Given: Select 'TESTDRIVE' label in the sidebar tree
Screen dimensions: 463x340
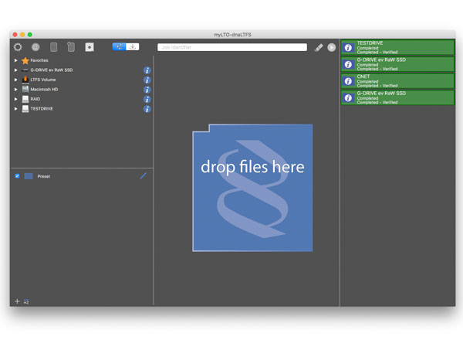Looking at the screenshot, I should (x=42, y=109).
